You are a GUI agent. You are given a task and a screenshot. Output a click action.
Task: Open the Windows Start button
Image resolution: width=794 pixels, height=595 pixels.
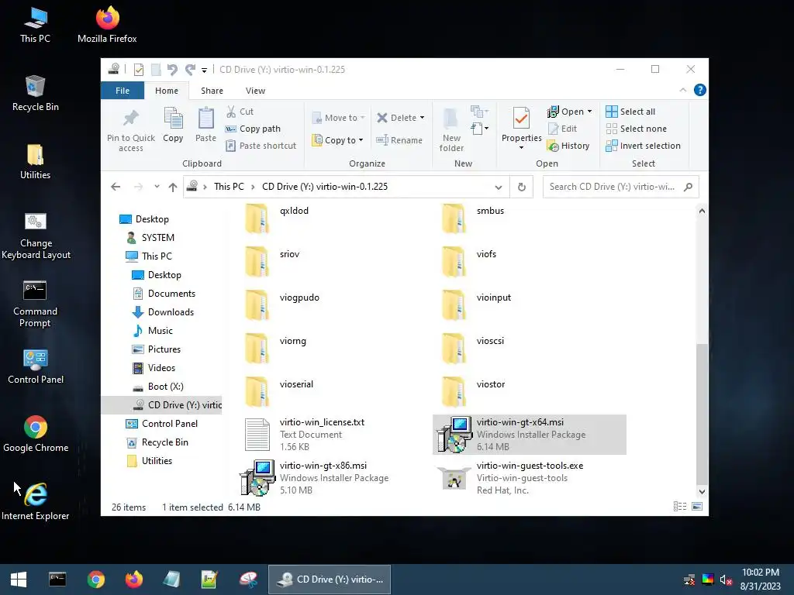(19, 580)
